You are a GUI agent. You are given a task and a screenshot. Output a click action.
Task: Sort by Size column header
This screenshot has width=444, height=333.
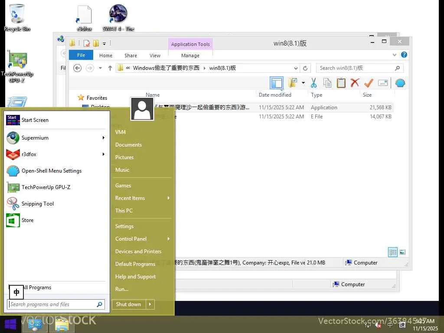click(x=367, y=95)
